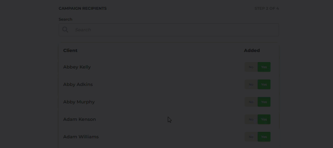
Task: Click the magnifying glass search icon
Action: tap(65, 30)
